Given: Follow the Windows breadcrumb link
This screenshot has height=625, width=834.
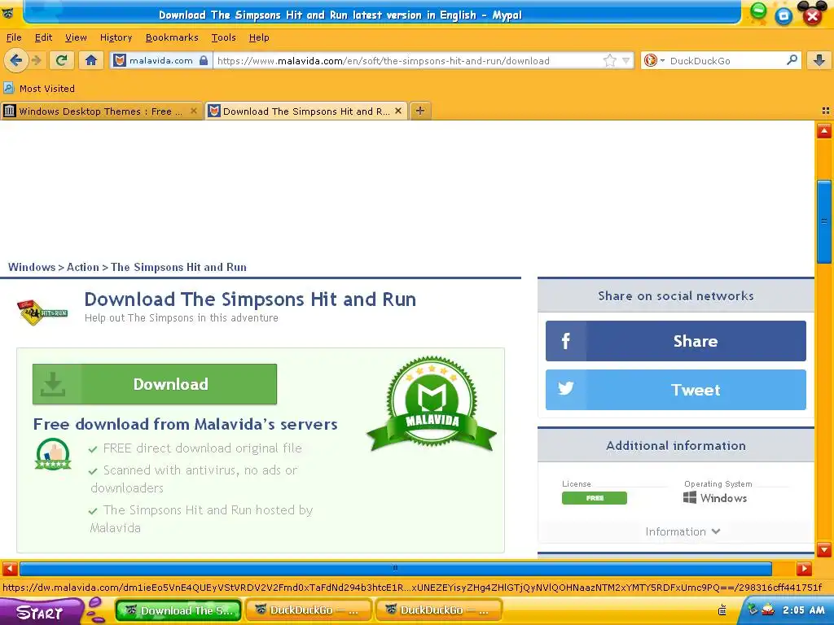Looking at the screenshot, I should click(x=32, y=267).
